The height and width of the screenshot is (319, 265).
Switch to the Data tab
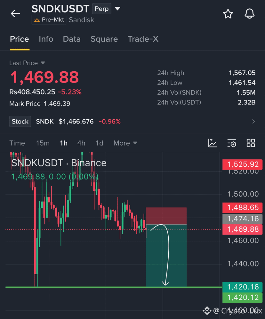(72, 39)
